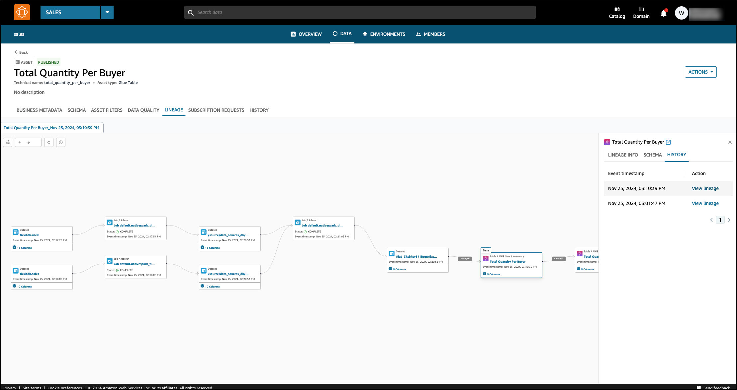Expand 18 Columns on tickitdb.users node
This screenshot has width=737, height=390.
click(22, 248)
